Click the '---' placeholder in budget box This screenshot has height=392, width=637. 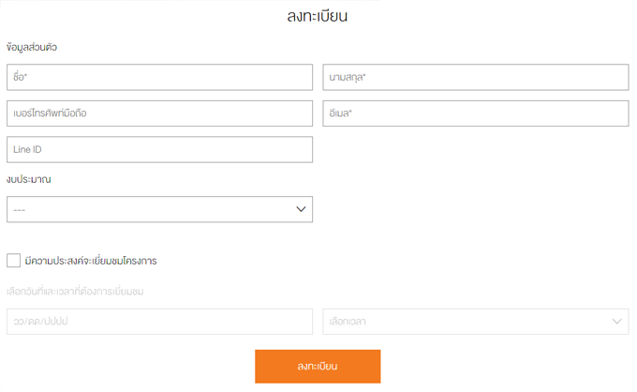coord(19,209)
